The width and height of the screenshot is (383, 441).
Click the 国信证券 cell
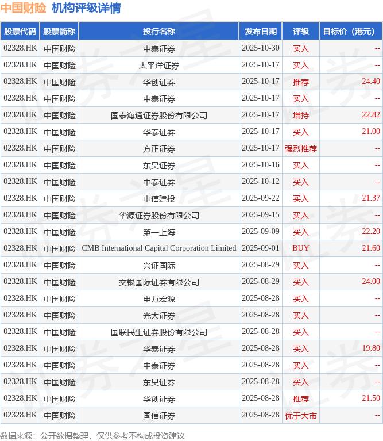point(159,416)
